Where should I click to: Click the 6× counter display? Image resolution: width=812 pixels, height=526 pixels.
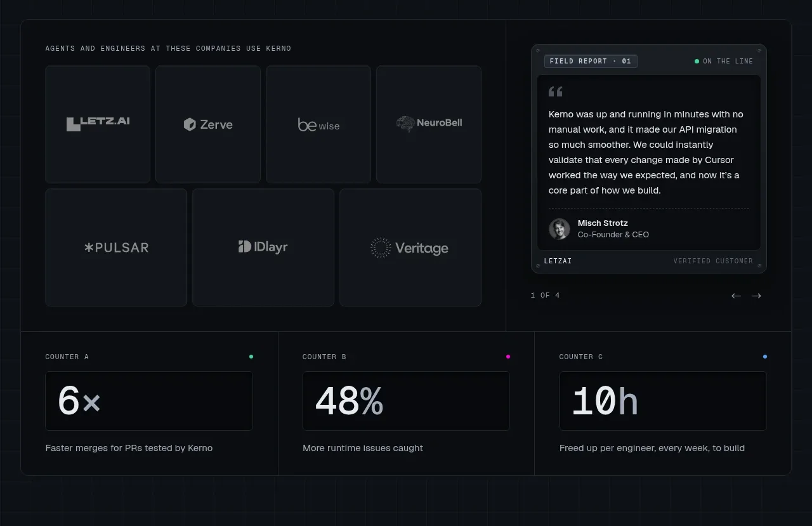coord(149,401)
